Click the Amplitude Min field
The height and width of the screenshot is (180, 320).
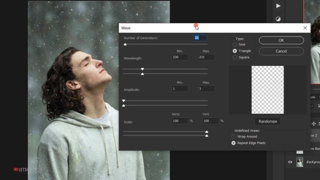(180, 89)
